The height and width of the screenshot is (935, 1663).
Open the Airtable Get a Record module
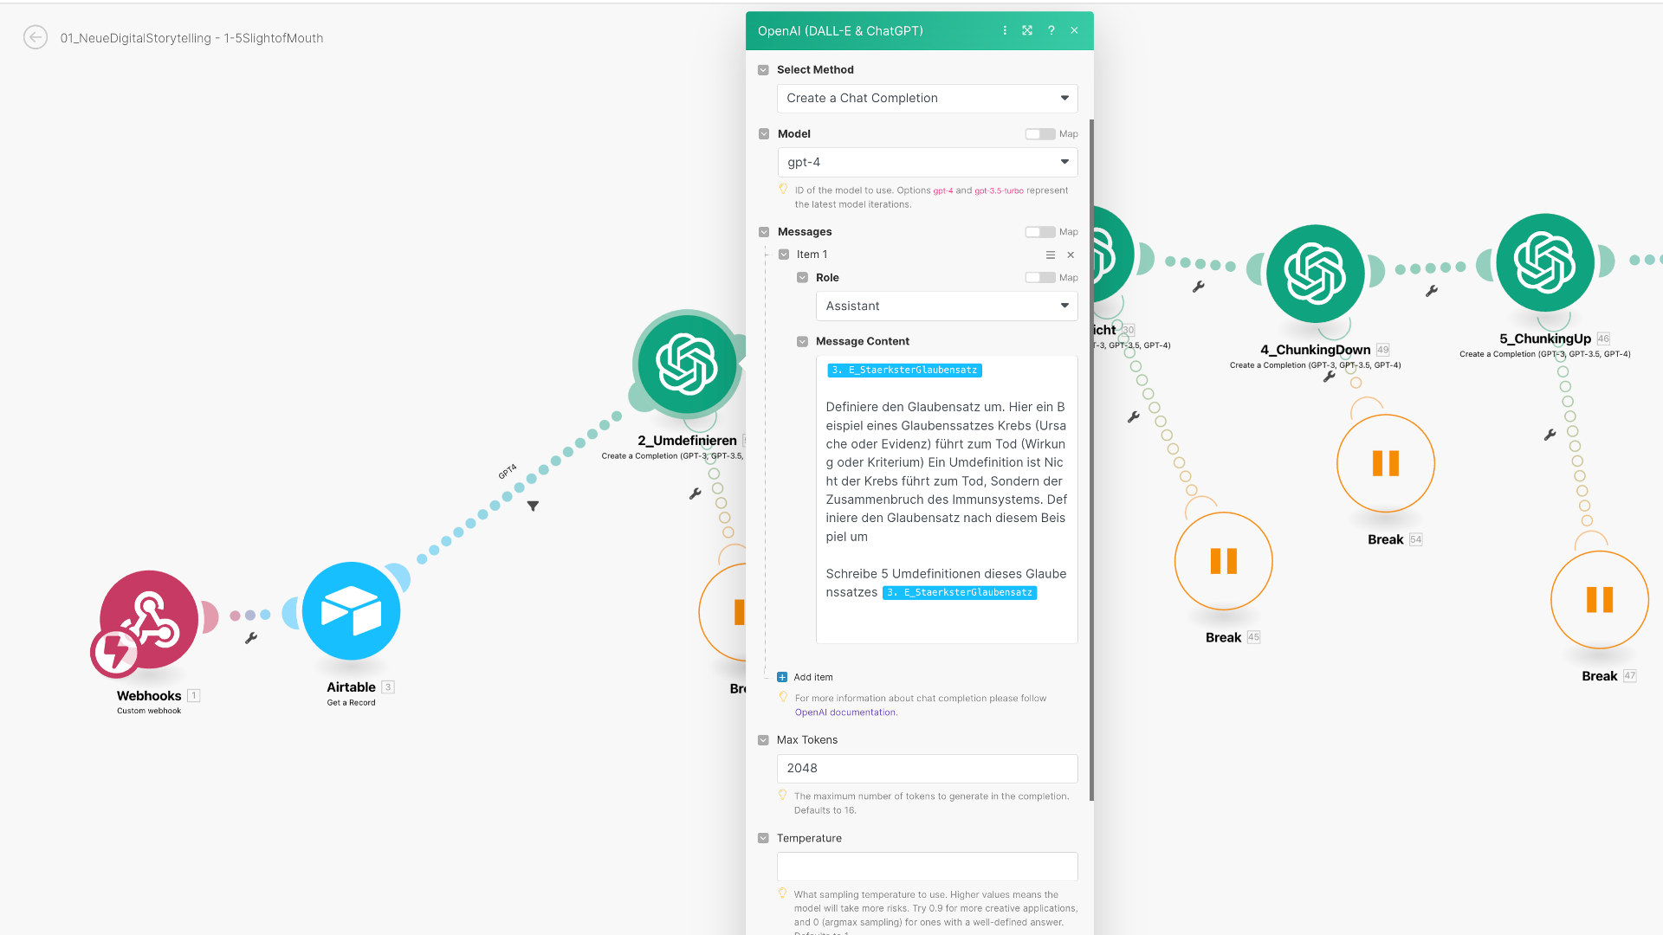coord(351,611)
